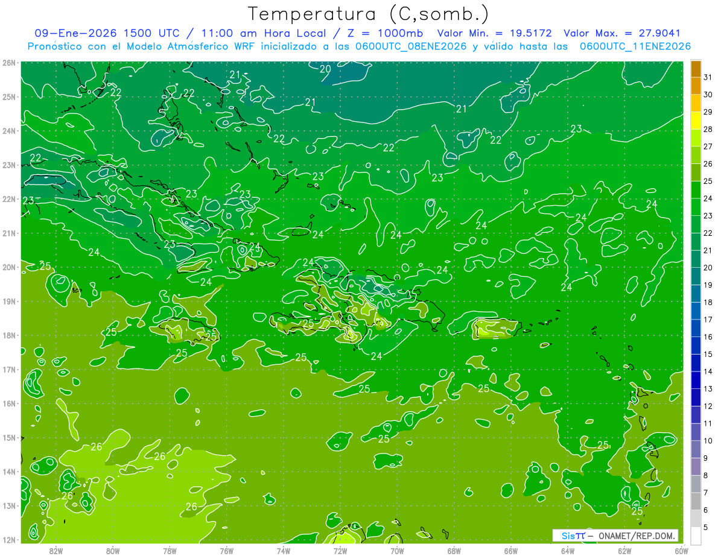
Task: Click the "80W" longitude axis label
Action: click(112, 551)
